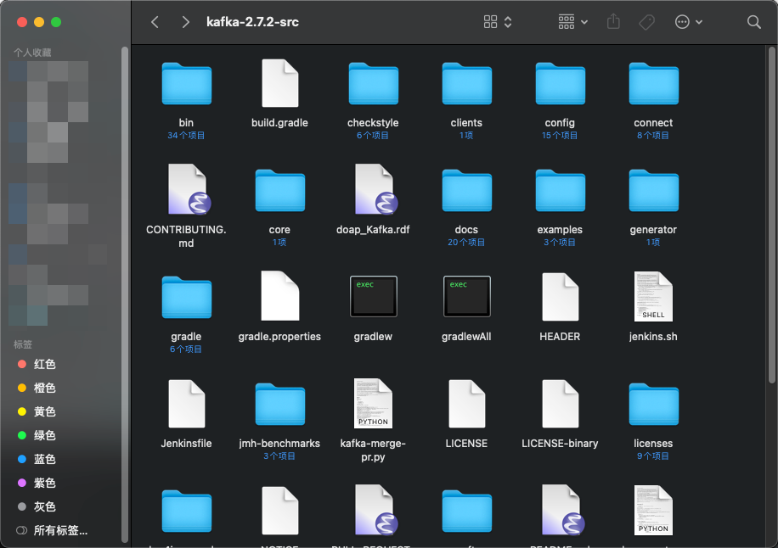The width and height of the screenshot is (778, 548).
Task: Open 所有标签… all tags in the sidebar
Action: pyautogui.click(x=61, y=531)
